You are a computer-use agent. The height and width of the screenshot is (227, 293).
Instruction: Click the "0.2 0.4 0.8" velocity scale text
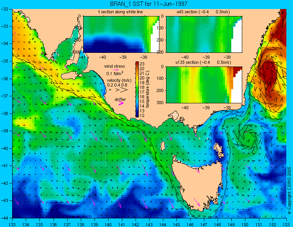click(117, 85)
